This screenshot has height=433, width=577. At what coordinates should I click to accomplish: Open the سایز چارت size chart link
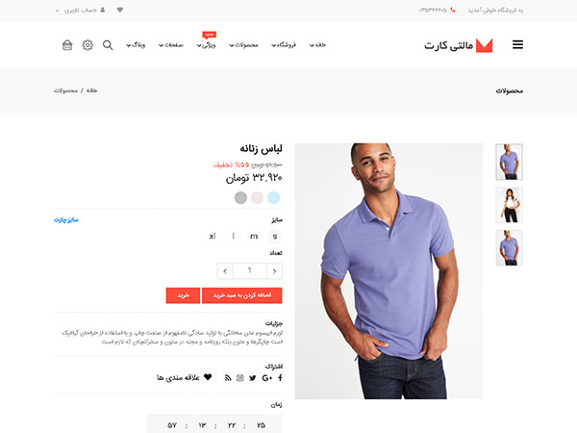[66, 219]
